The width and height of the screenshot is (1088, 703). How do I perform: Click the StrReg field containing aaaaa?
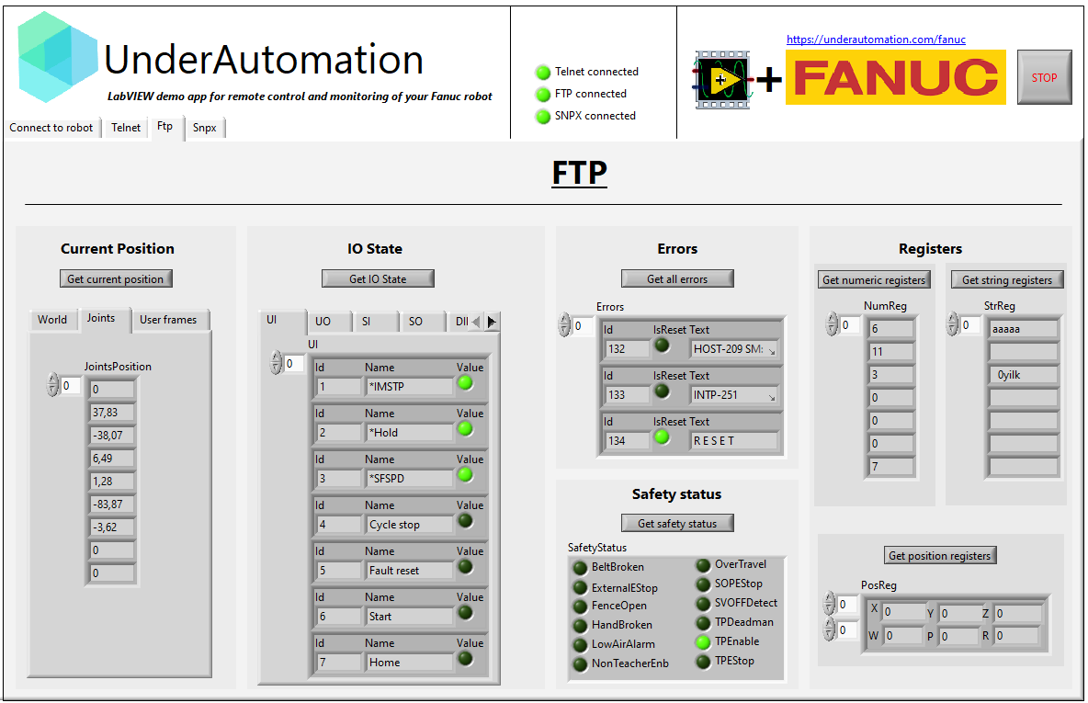(x=1024, y=329)
